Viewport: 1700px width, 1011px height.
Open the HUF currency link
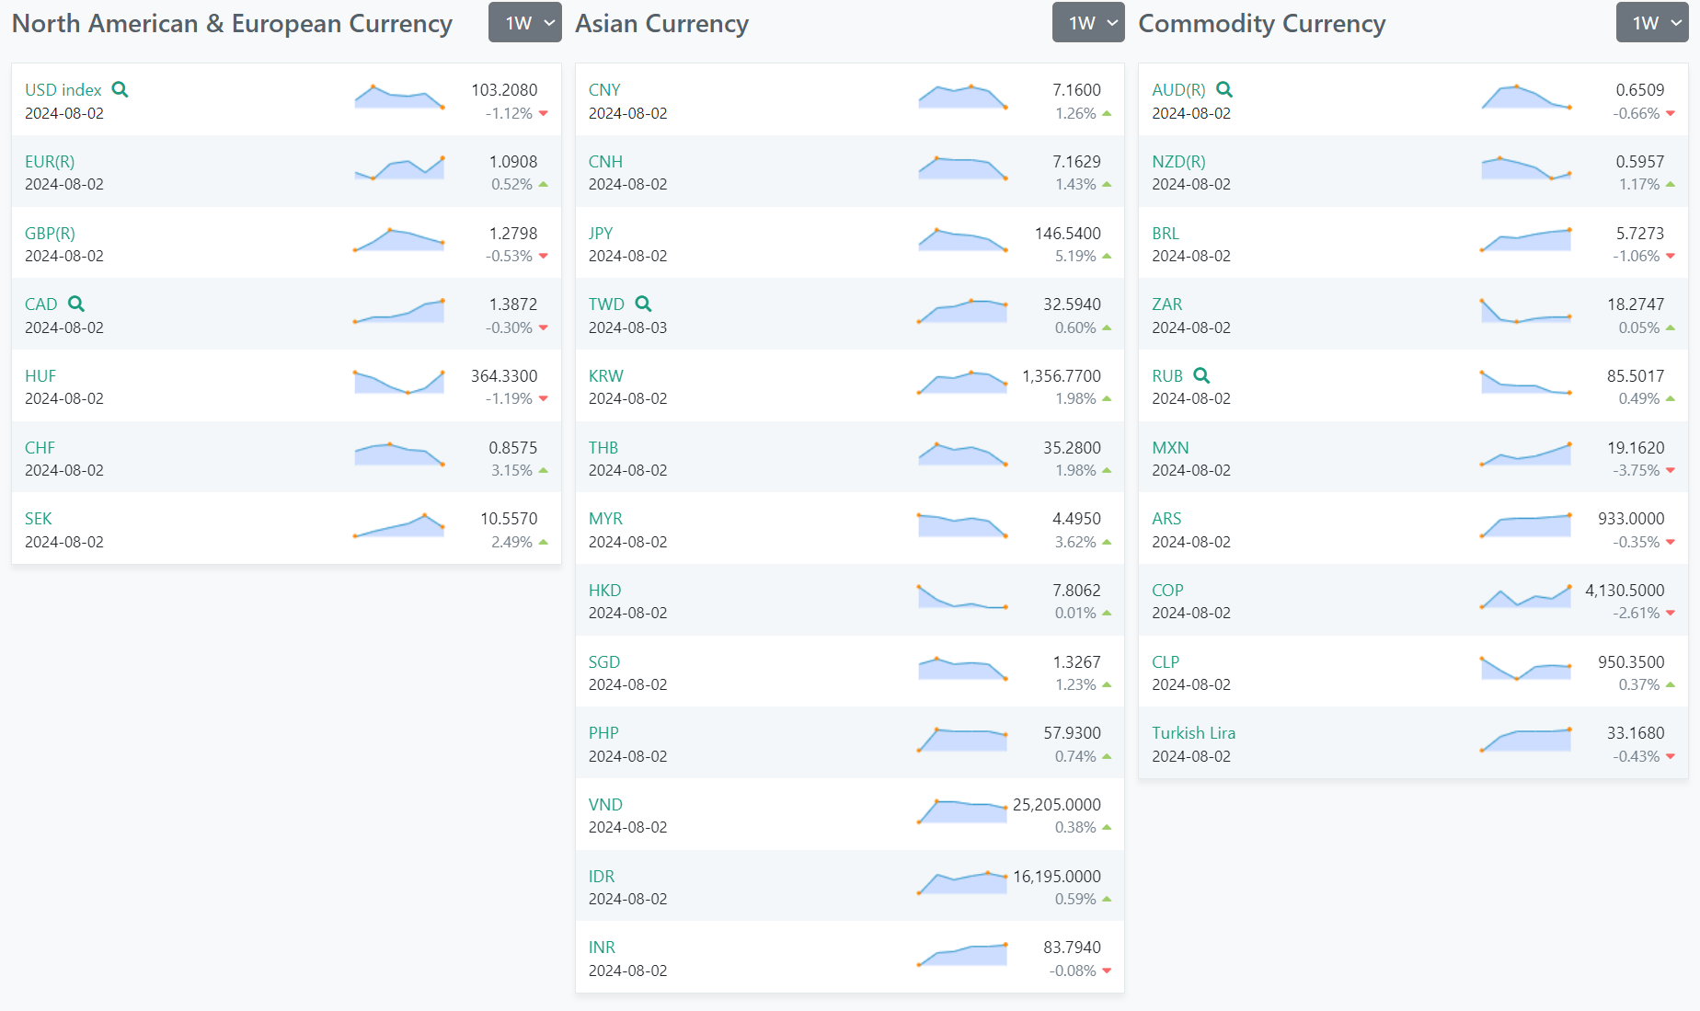pyautogui.click(x=40, y=375)
